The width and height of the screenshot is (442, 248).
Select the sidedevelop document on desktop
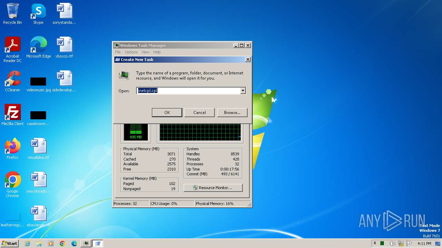[64, 81]
